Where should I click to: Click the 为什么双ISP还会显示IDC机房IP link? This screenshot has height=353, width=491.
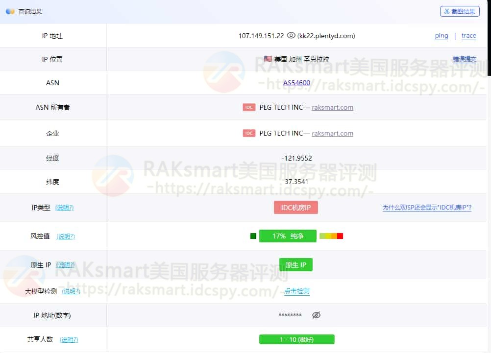[427, 207]
